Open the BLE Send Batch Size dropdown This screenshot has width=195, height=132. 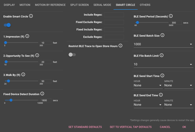[x=163, y=44]
